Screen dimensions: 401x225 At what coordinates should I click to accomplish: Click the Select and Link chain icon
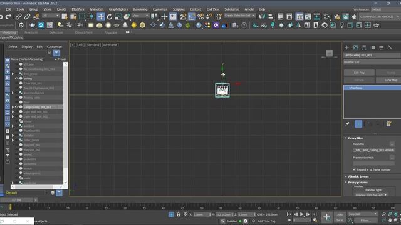point(18,17)
